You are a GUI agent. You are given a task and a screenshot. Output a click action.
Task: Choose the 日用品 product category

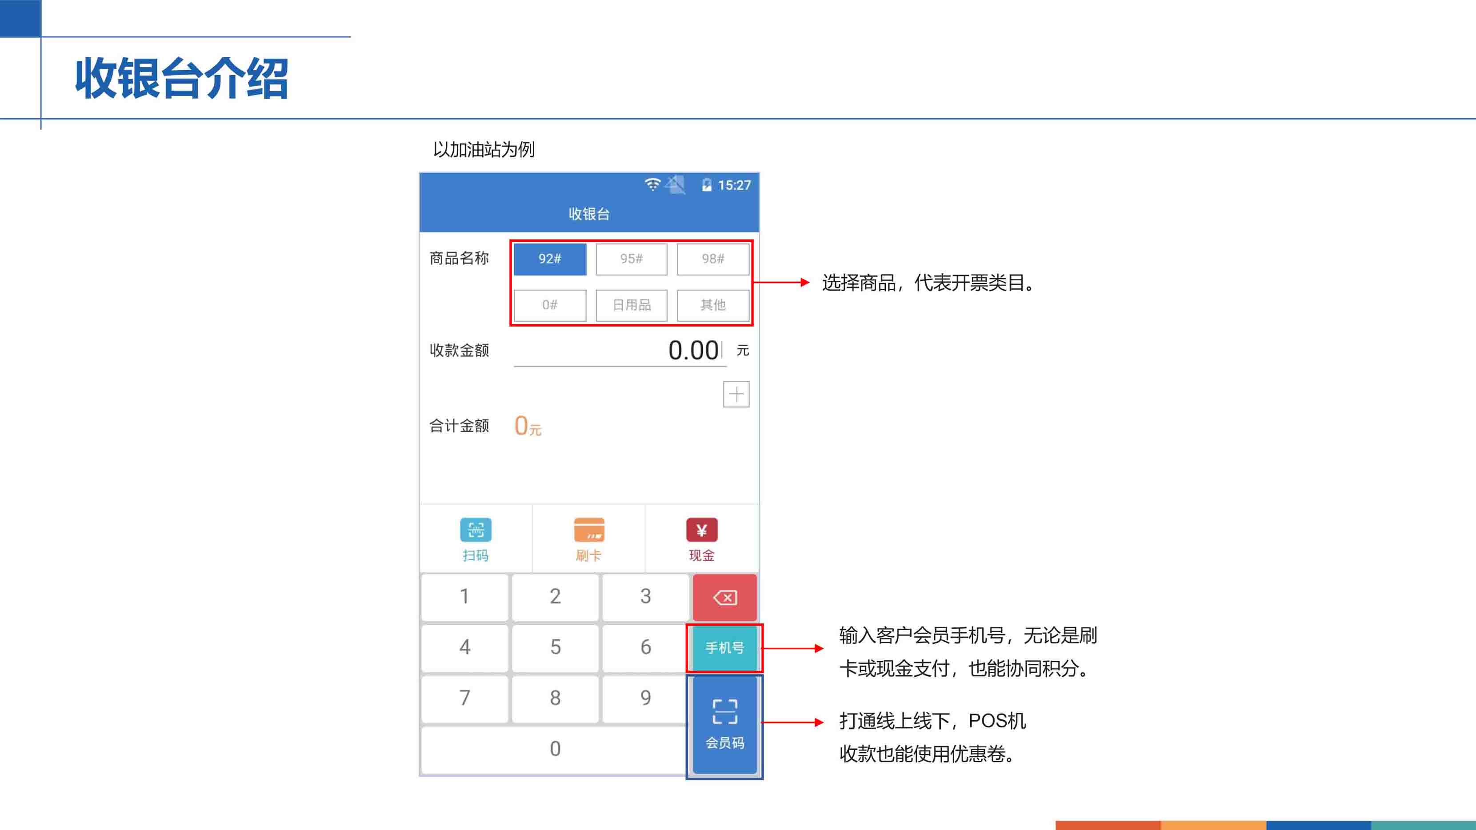(x=632, y=305)
